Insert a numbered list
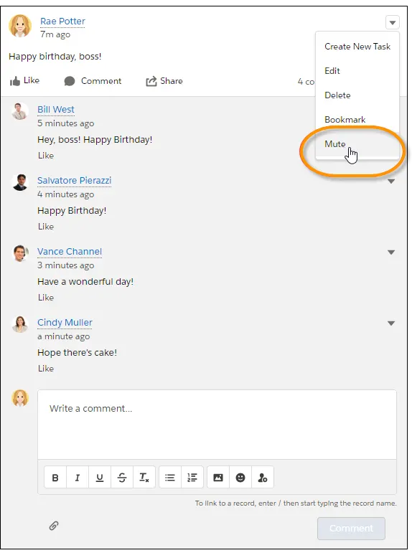 pyautogui.click(x=192, y=477)
